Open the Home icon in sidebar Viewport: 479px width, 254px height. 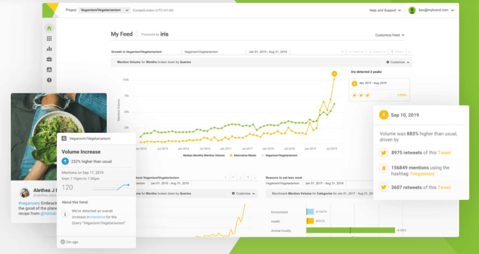(x=49, y=28)
